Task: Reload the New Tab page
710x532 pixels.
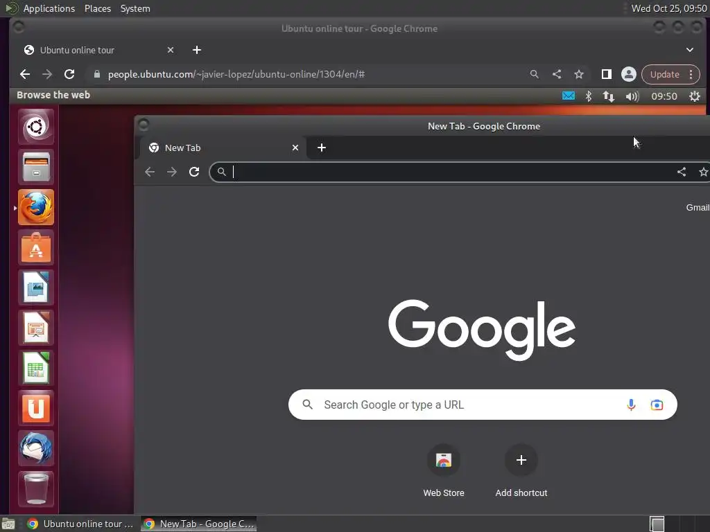Action: pyautogui.click(x=194, y=172)
